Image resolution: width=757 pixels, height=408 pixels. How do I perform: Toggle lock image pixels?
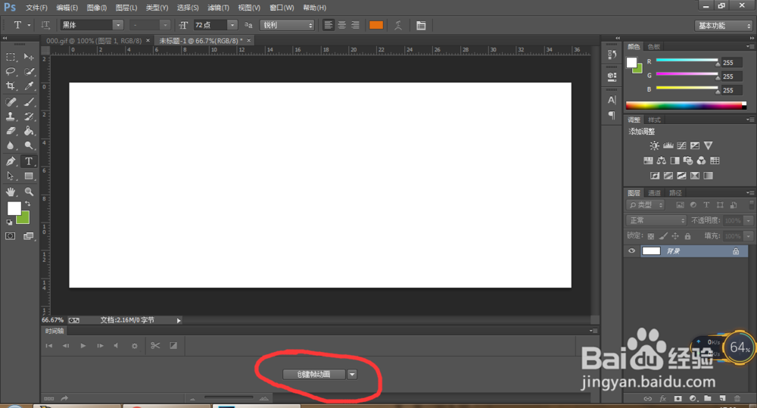pos(663,236)
